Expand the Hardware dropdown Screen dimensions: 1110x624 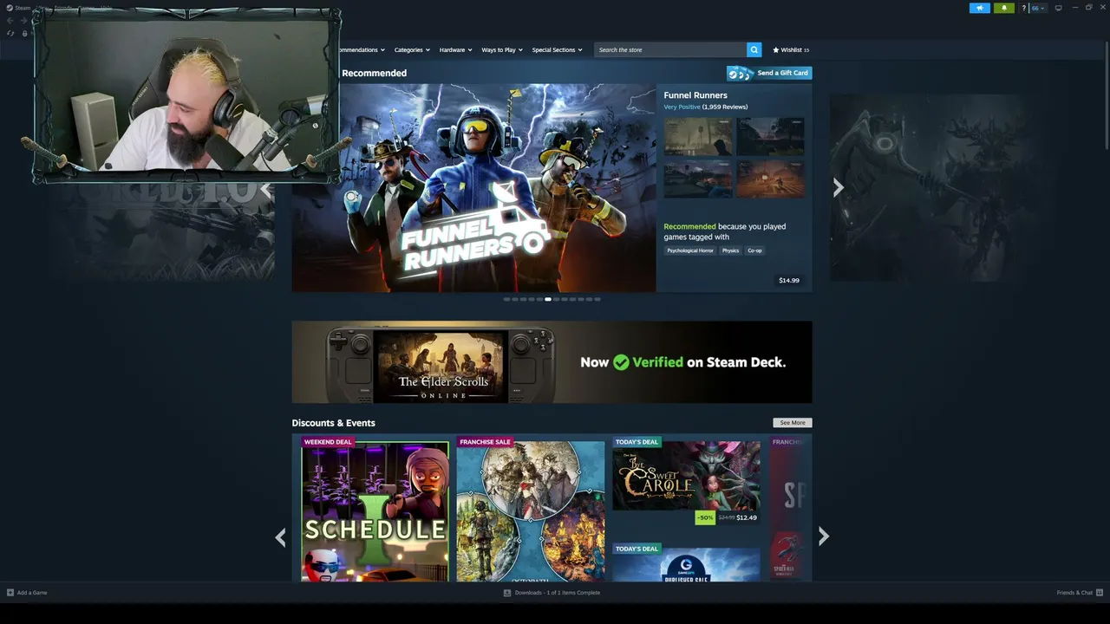tap(455, 50)
